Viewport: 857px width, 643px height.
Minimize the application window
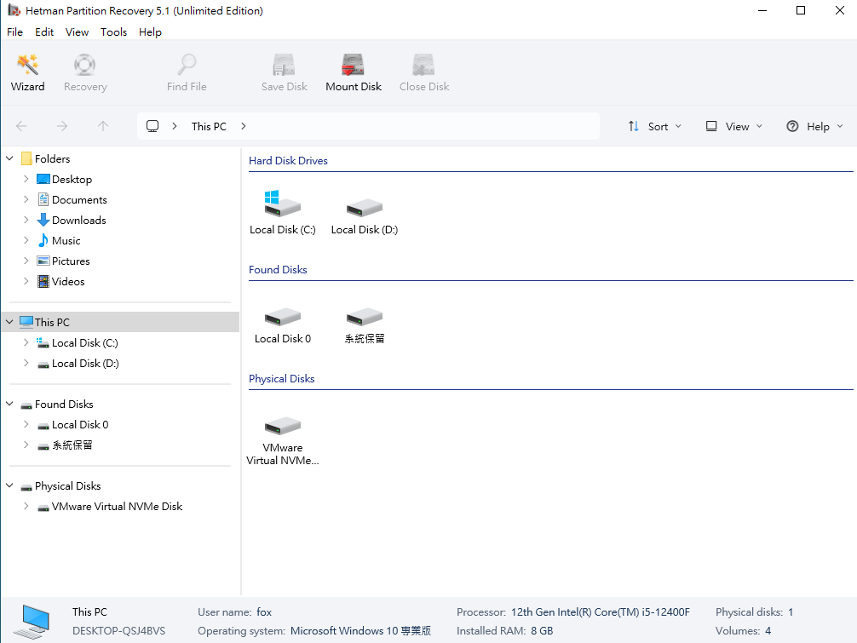coord(762,10)
